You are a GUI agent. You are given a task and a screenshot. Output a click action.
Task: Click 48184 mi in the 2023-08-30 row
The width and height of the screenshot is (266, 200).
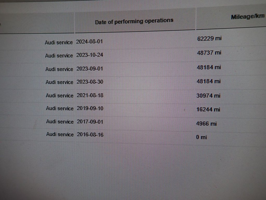pyautogui.click(x=209, y=81)
